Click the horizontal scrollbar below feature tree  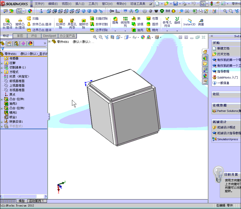point(20,196)
